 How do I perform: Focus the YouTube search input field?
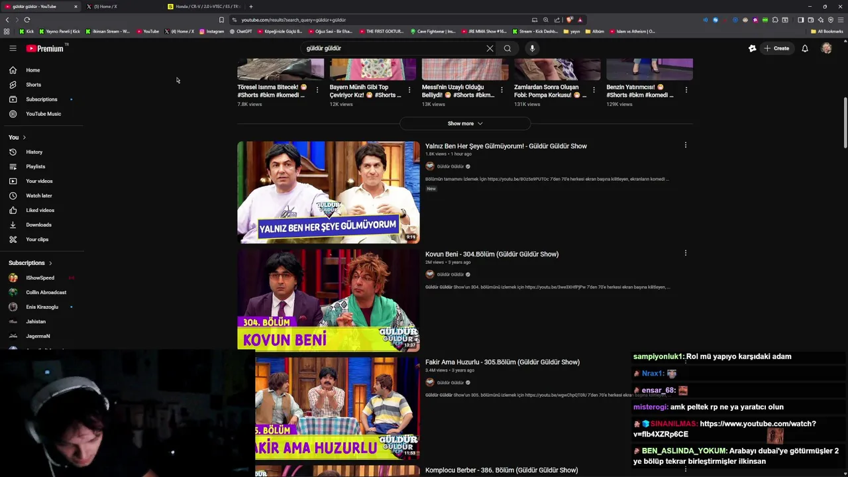tap(394, 48)
